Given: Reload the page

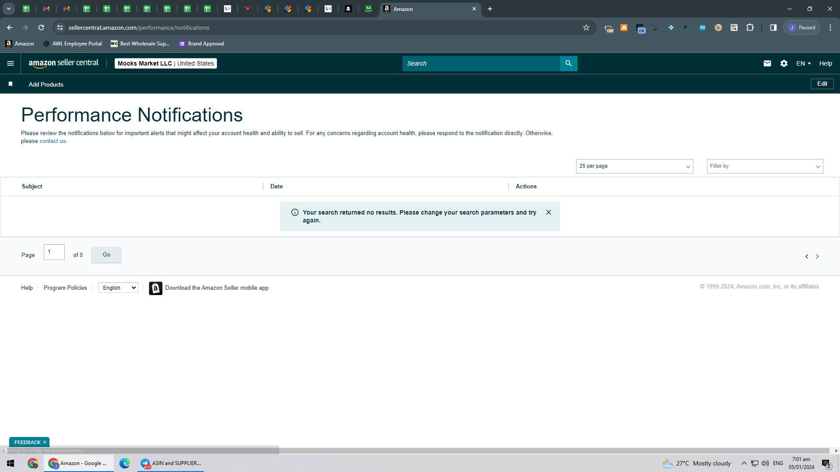Looking at the screenshot, I should 41,28.
